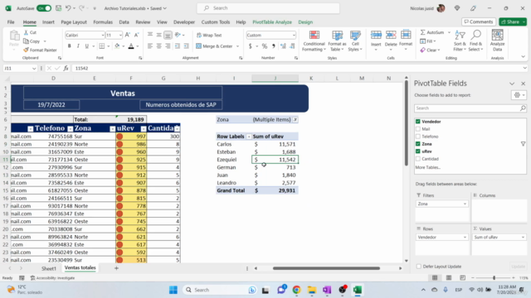Uncheck the Zona field checkbox
The image size is (531, 298).
point(418,144)
